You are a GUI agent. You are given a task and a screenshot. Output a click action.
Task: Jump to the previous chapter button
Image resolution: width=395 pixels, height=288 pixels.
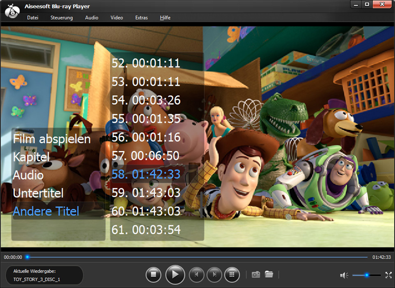coord(196,274)
